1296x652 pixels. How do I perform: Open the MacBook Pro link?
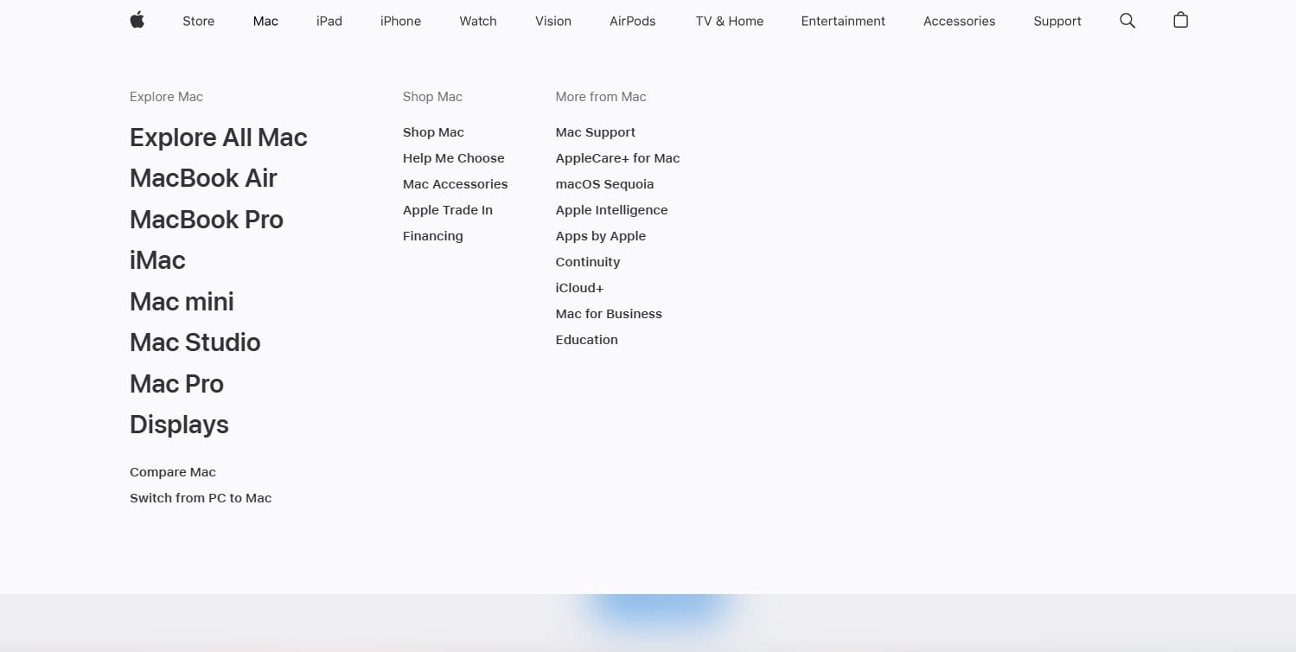pos(207,220)
